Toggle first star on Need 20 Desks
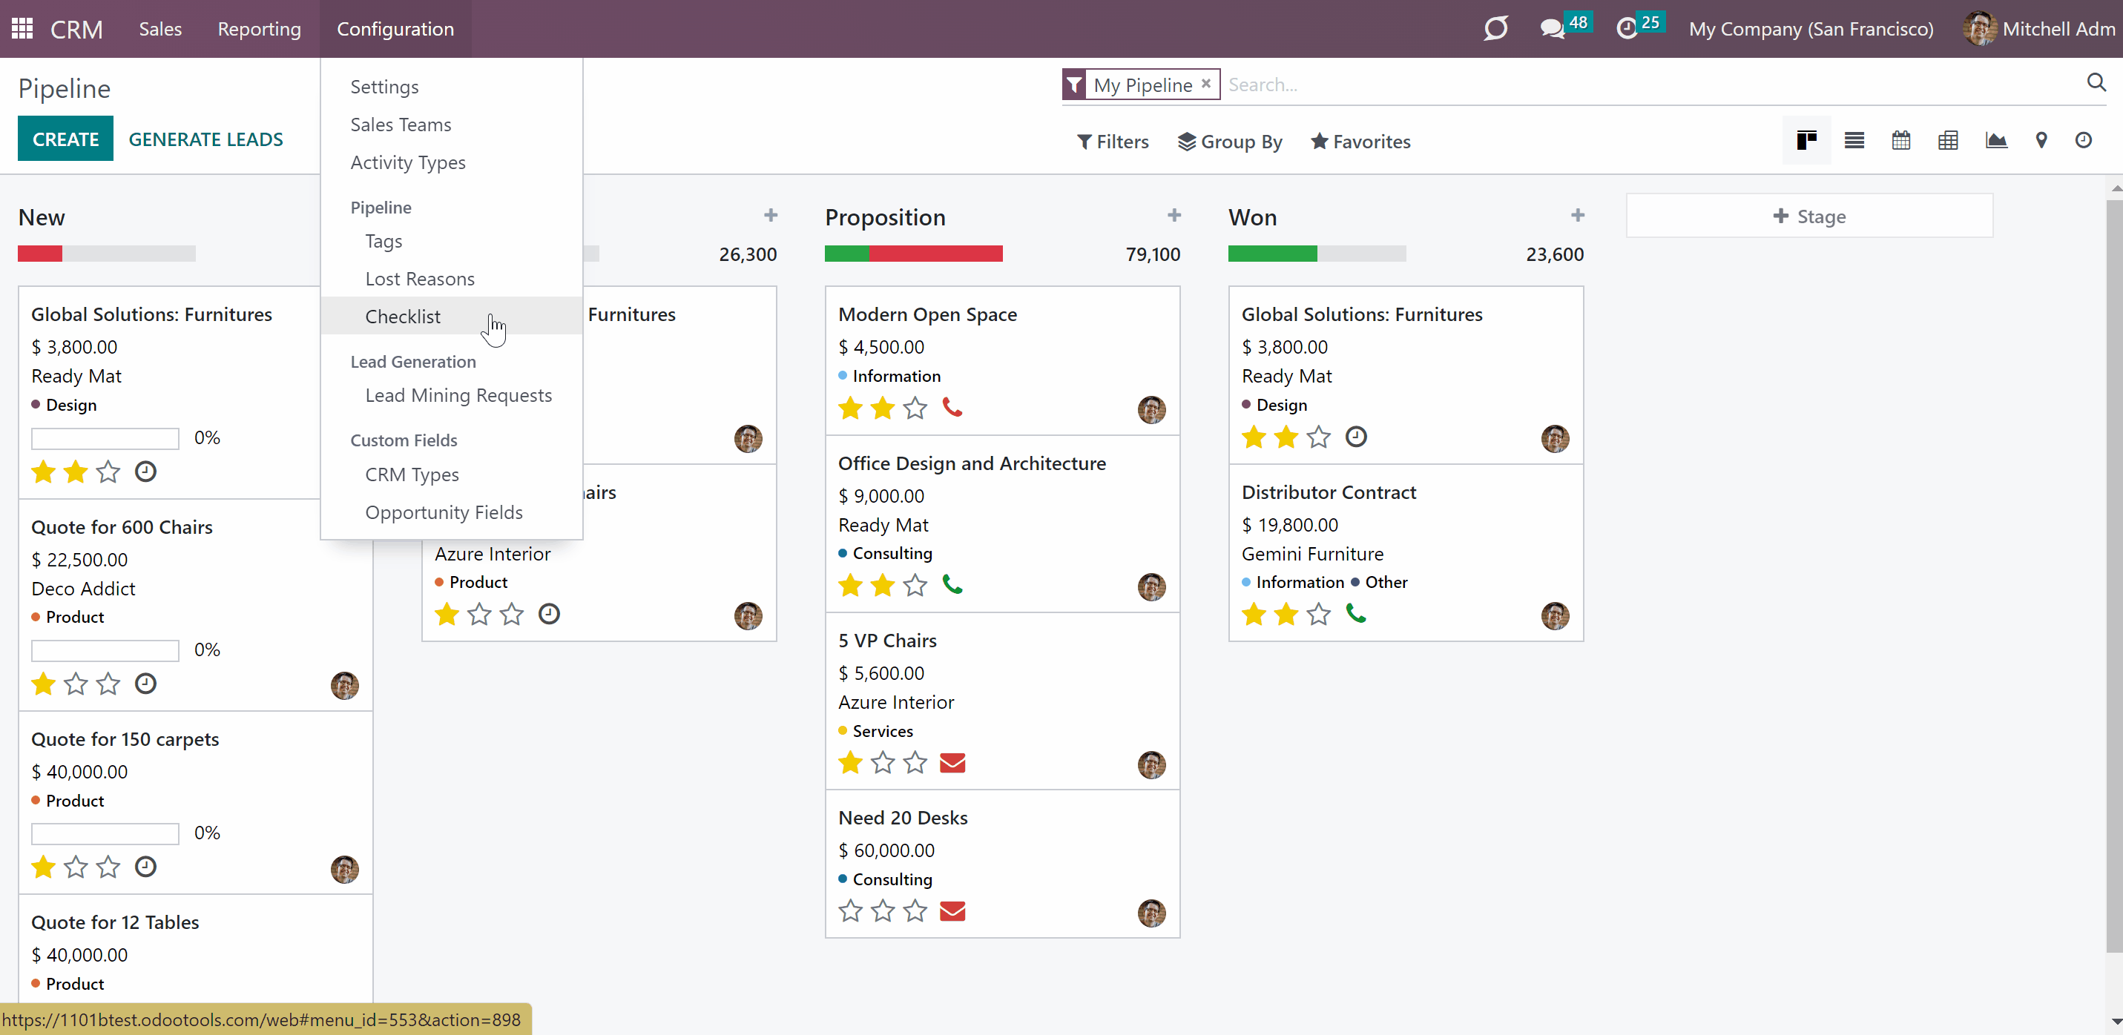The image size is (2123, 1035). (x=849, y=911)
